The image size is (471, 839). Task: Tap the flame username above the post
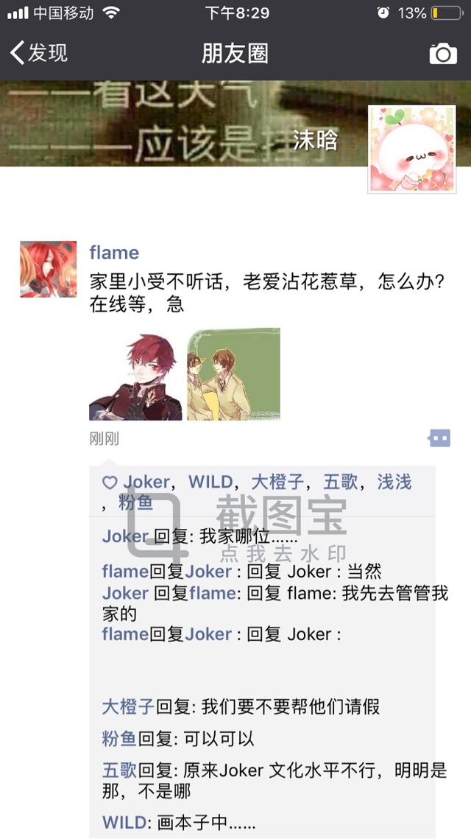click(x=114, y=252)
